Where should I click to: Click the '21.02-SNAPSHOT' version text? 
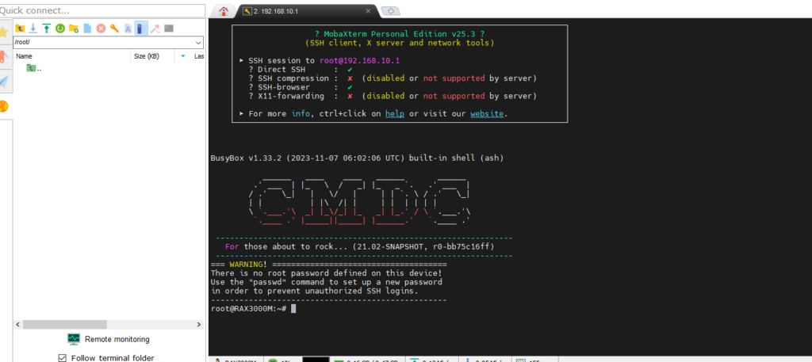389,246
